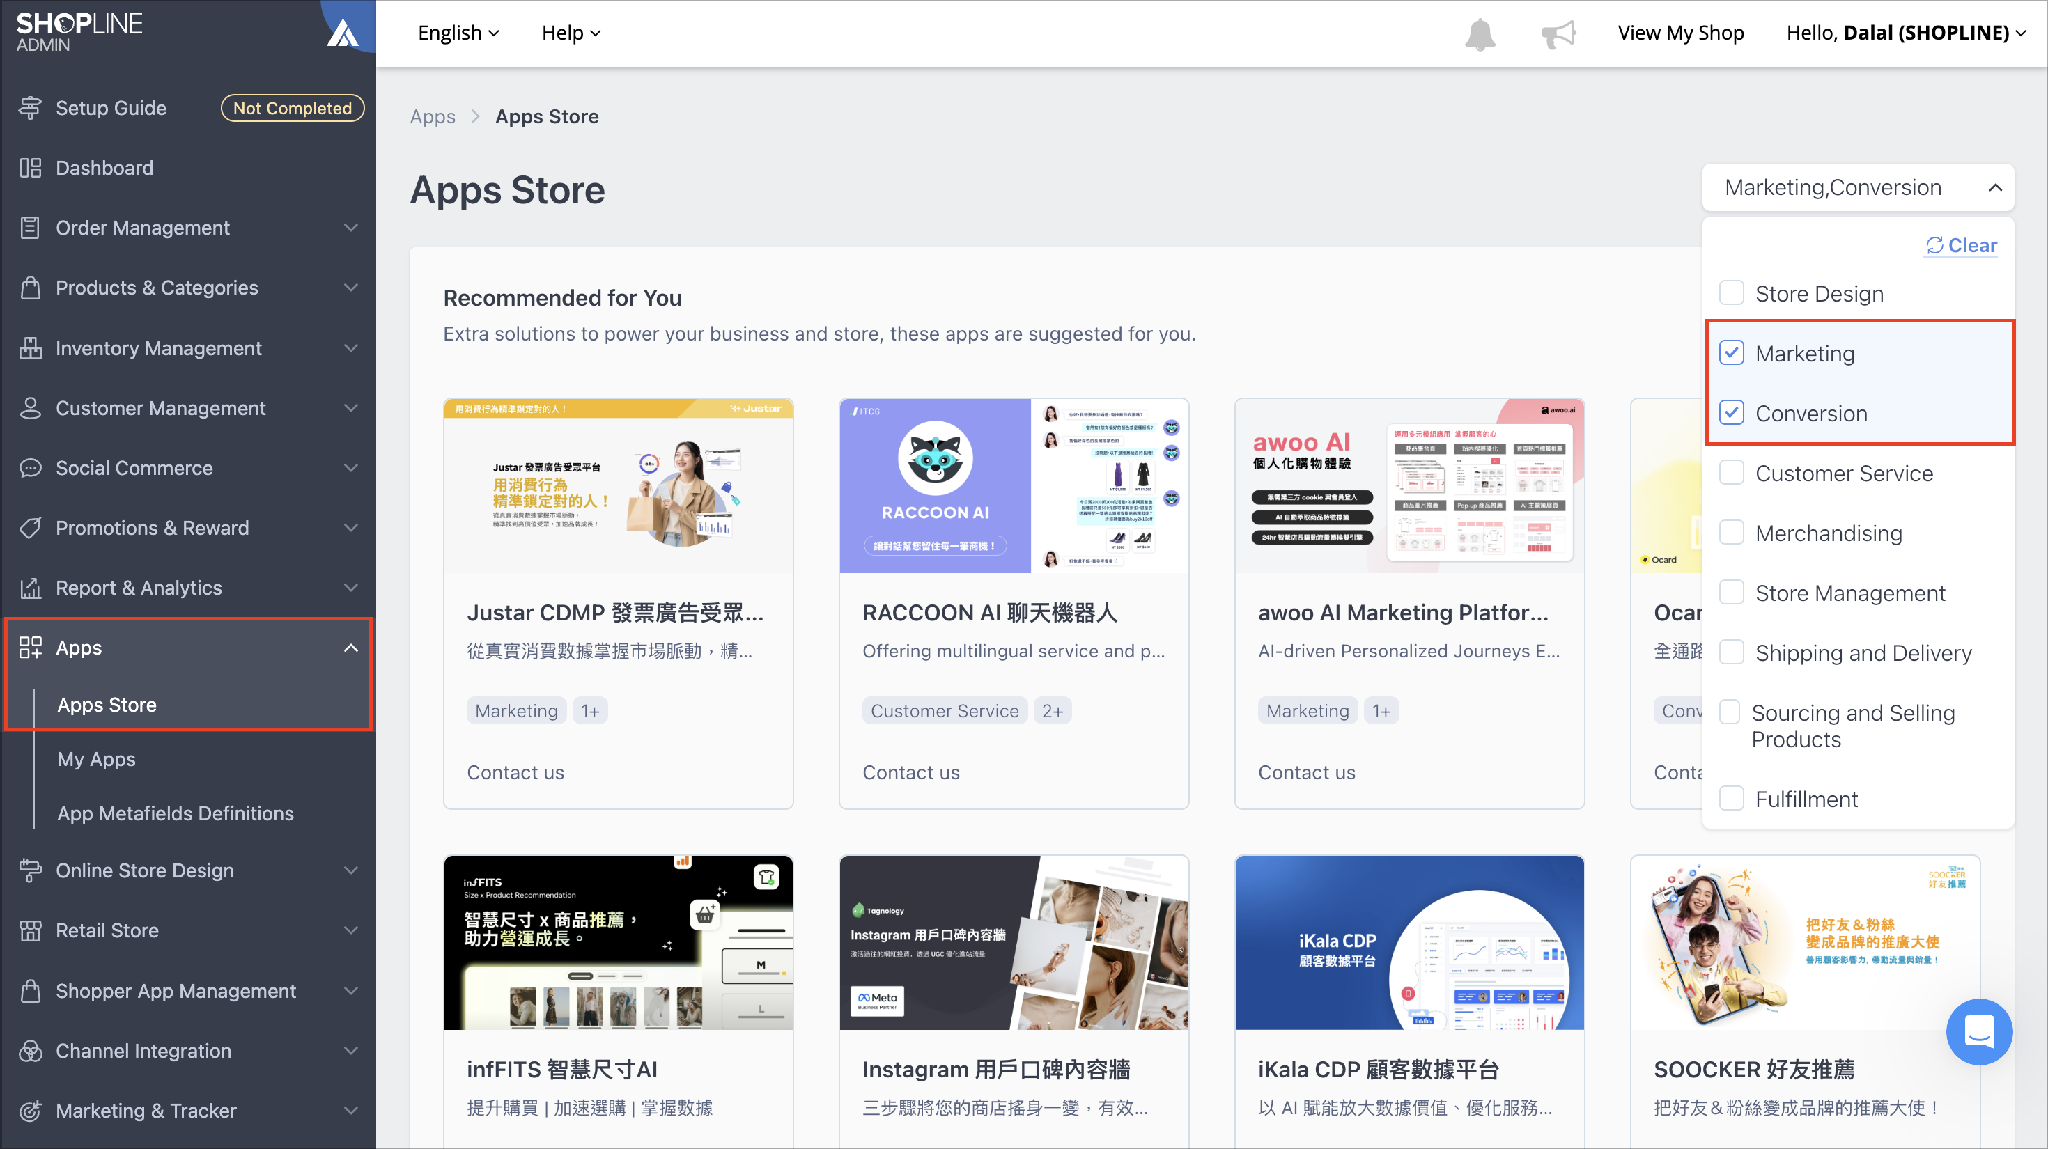Click the Apps breadcrumb link
This screenshot has height=1149, width=2048.
433,116
